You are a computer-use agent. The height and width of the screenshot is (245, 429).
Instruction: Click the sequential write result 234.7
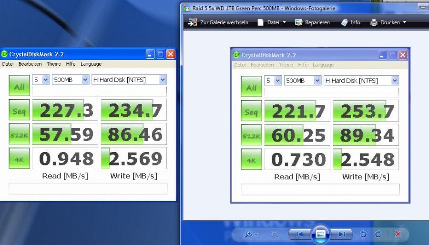[x=134, y=110]
